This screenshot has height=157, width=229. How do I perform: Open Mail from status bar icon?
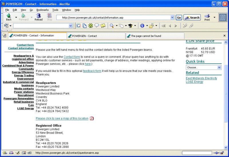click(x=11, y=153)
